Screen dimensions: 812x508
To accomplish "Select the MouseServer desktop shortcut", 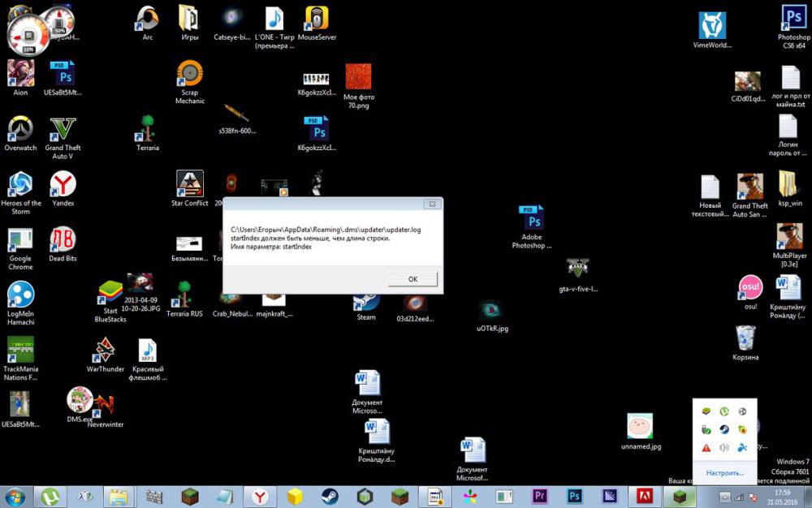I will tap(317, 23).
